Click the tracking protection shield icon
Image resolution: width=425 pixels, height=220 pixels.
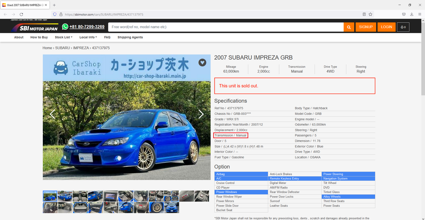tap(55, 15)
